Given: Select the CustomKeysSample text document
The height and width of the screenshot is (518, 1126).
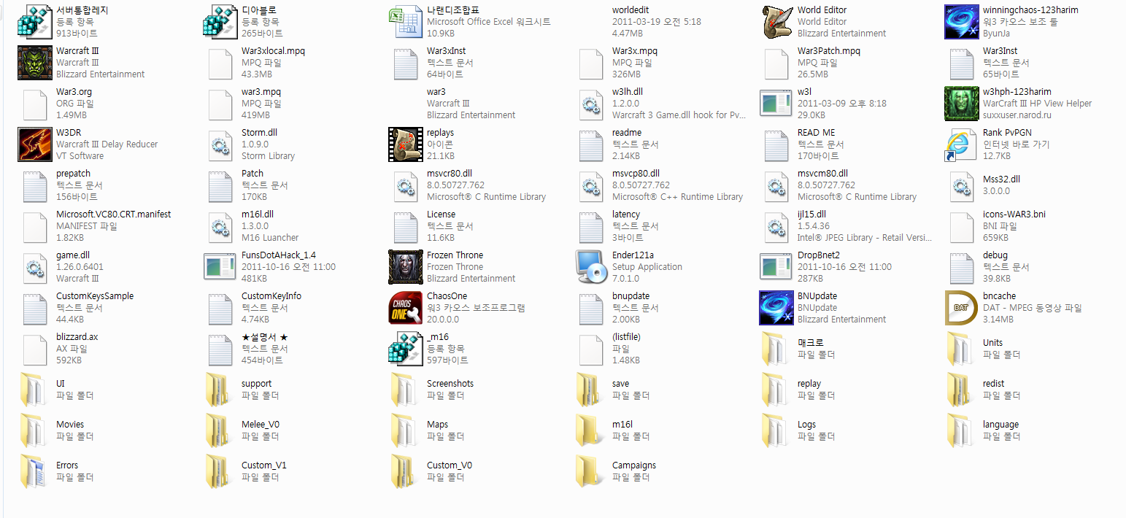Looking at the screenshot, I should (x=35, y=308).
